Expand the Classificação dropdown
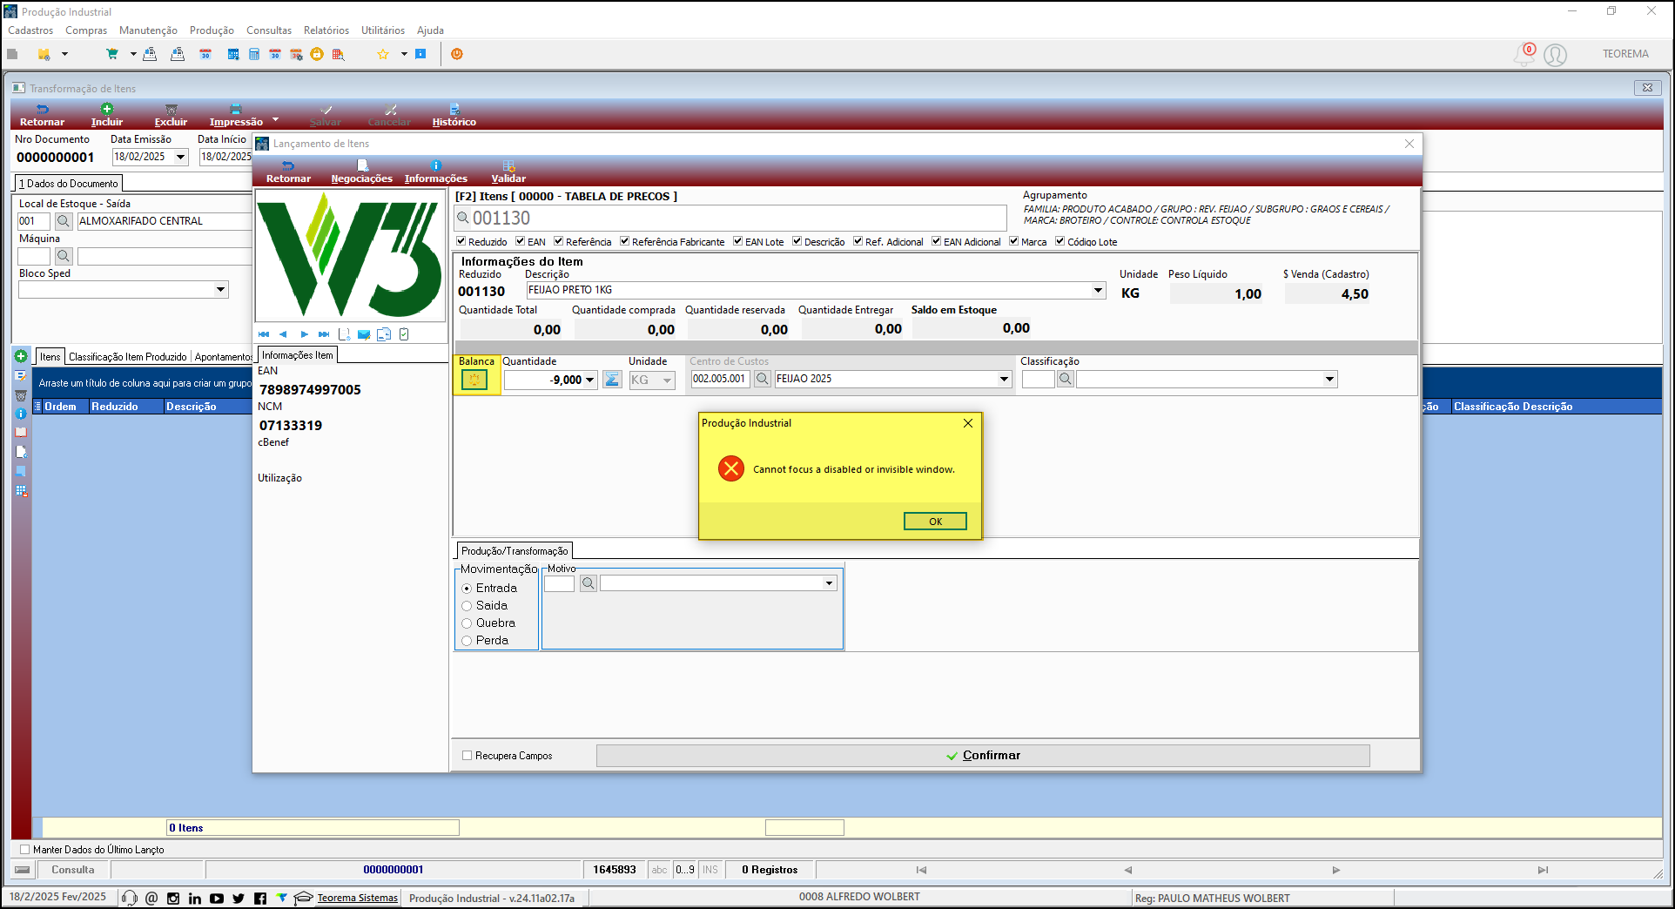 (1329, 379)
